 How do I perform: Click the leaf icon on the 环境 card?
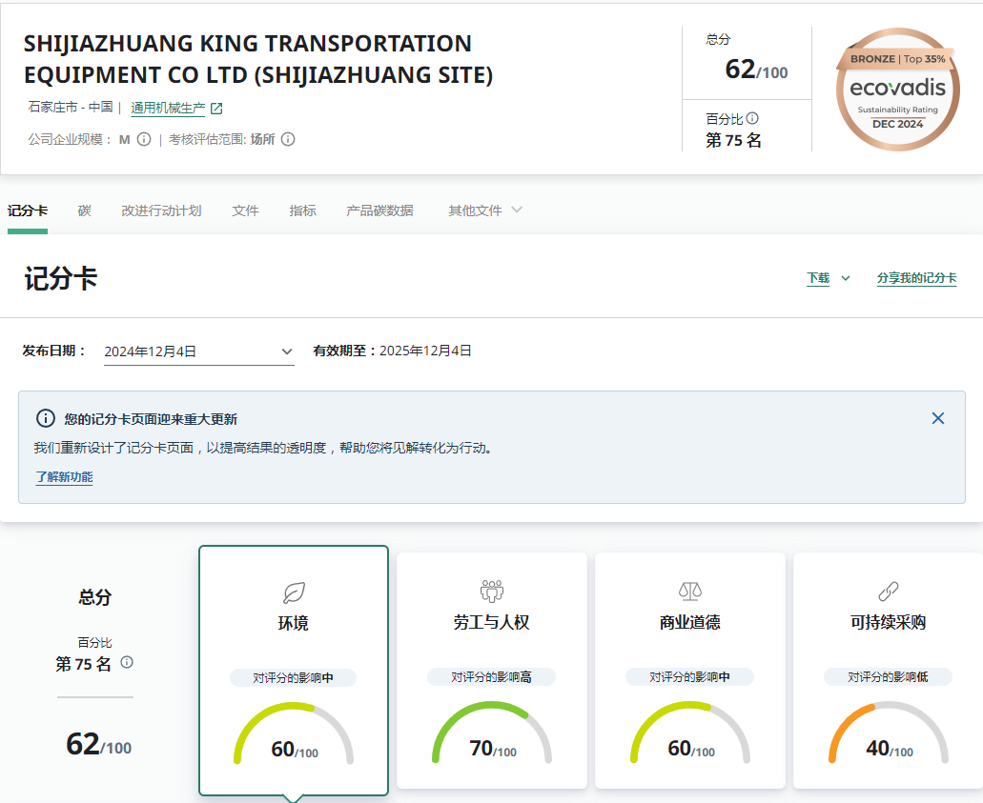(x=294, y=592)
